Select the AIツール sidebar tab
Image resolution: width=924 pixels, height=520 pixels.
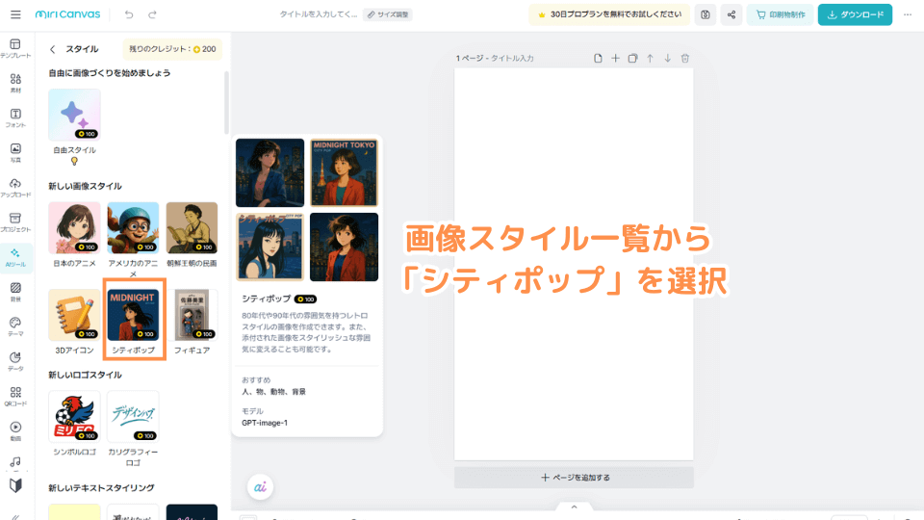click(x=16, y=258)
